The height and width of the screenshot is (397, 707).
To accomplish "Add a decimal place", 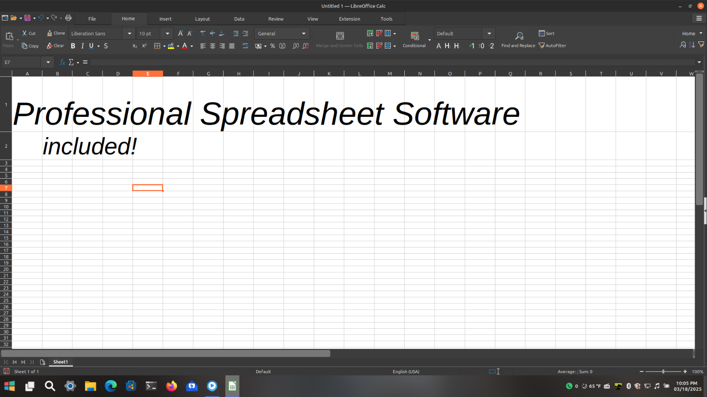I will (296, 46).
